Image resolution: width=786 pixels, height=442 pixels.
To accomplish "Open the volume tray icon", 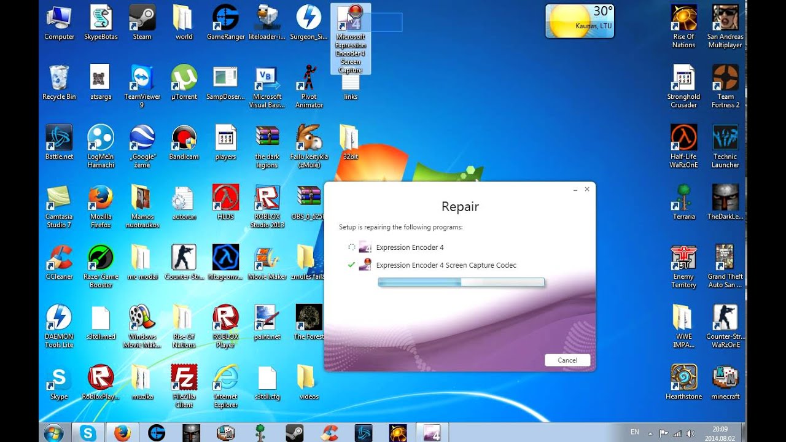I will coord(690,433).
